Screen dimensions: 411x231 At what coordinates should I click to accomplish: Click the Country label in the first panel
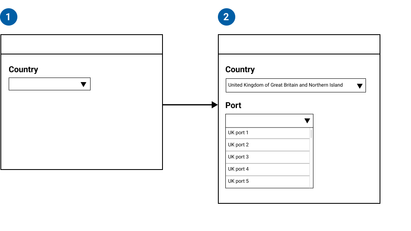[x=23, y=69]
